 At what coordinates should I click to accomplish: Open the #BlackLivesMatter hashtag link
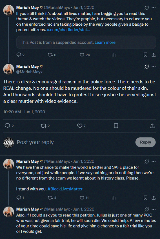(x=65, y=189)
